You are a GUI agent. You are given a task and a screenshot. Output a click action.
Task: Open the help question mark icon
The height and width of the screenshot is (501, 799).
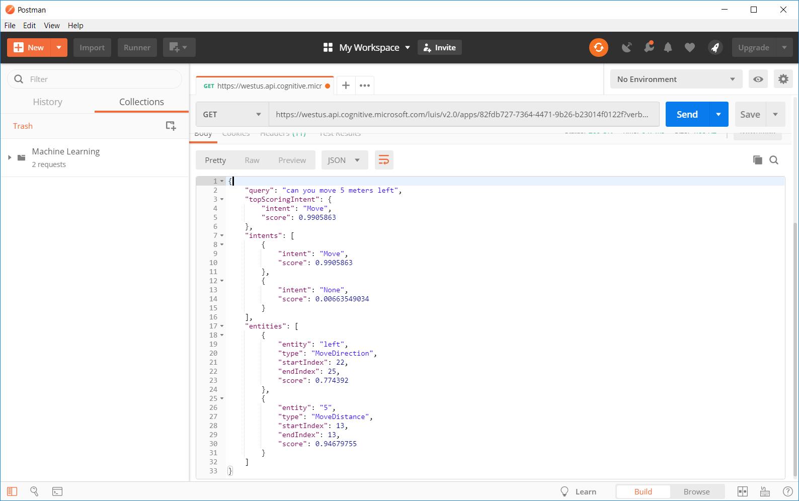pos(788,491)
